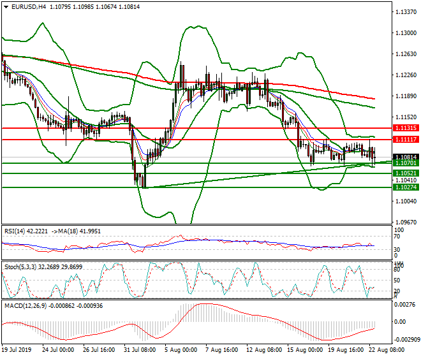This screenshot has height=357, width=421.
Task: Click the 1.12630 price scale value
Action: click(x=406, y=54)
